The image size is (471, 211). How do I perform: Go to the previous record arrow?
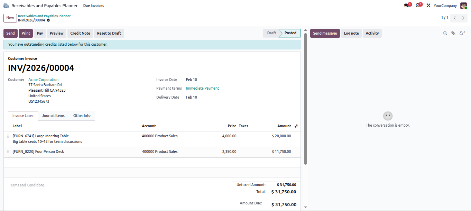coord(455,18)
